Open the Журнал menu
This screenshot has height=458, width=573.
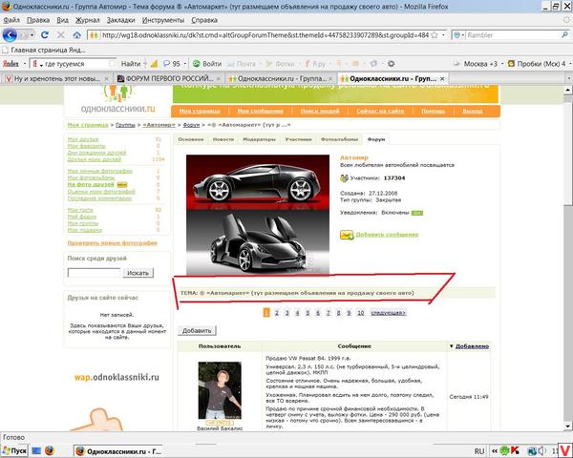tap(87, 20)
